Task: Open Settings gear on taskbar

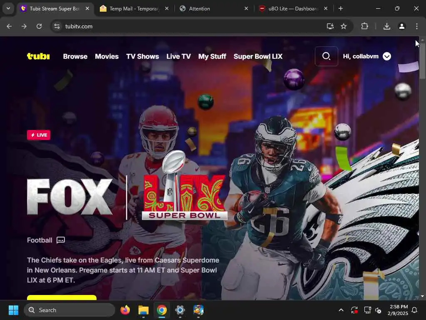Action: tap(180, 310)
